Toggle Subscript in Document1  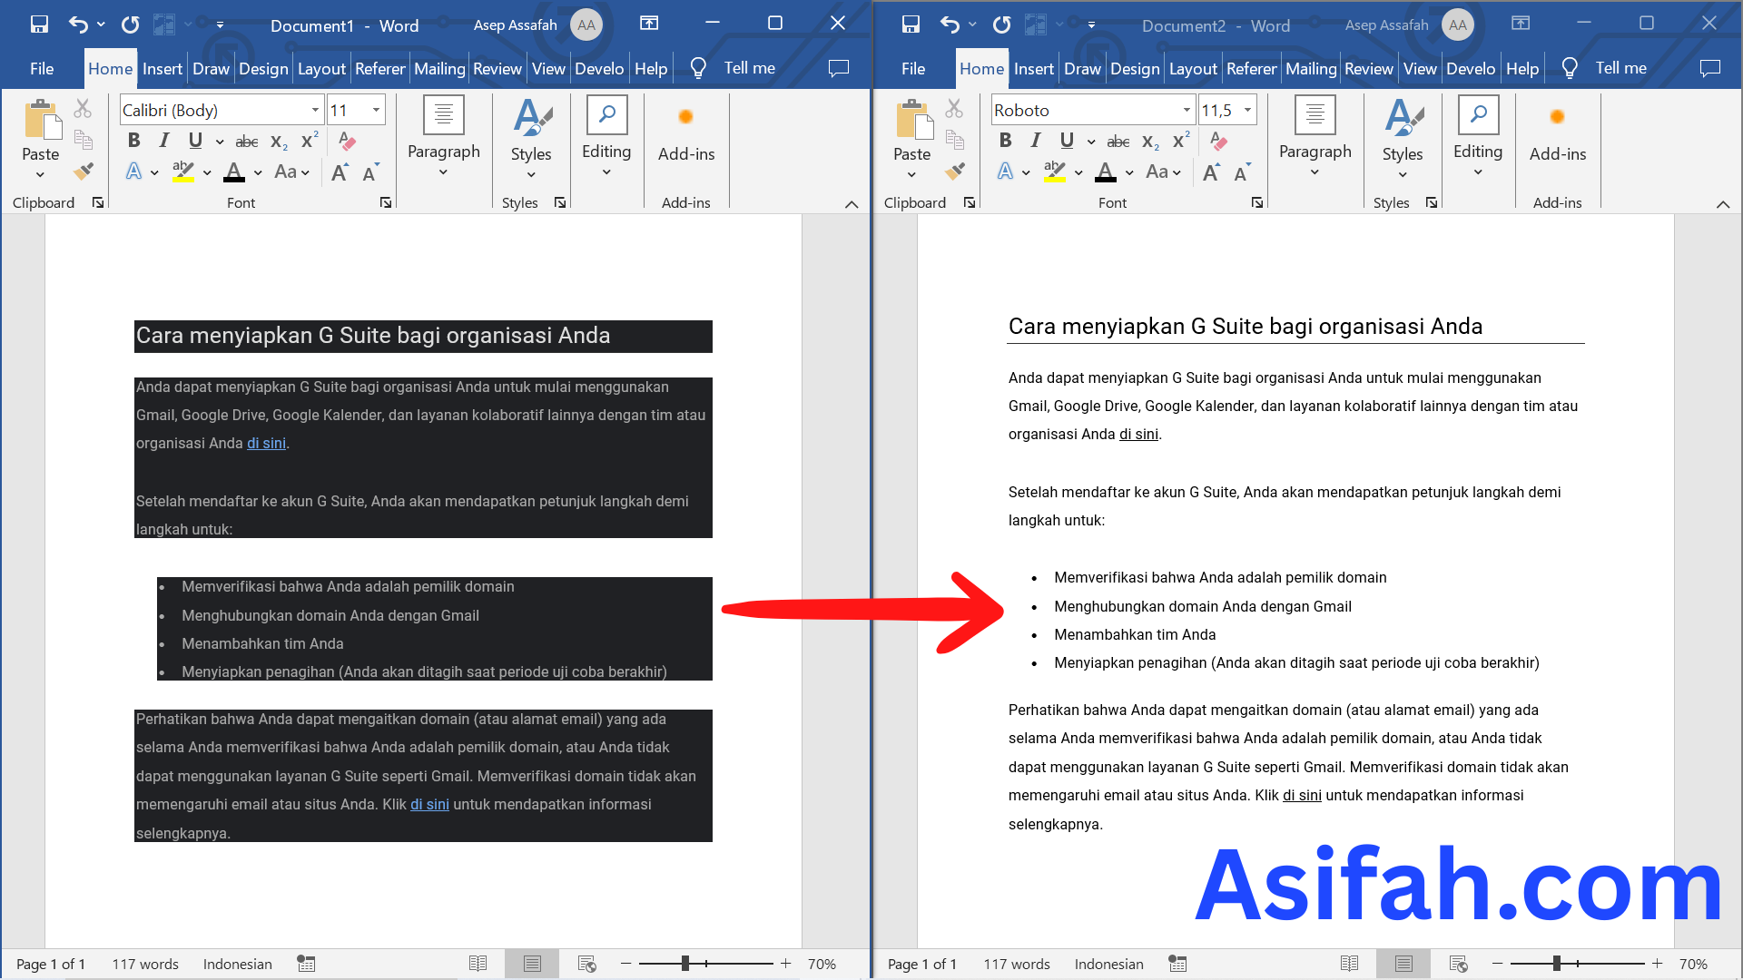coord(280,142)
